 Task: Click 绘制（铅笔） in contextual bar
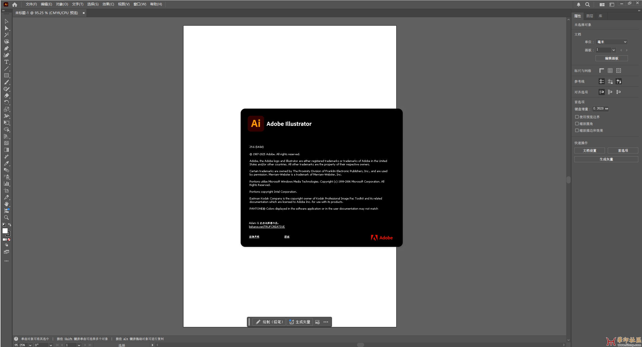pos(269,322)
